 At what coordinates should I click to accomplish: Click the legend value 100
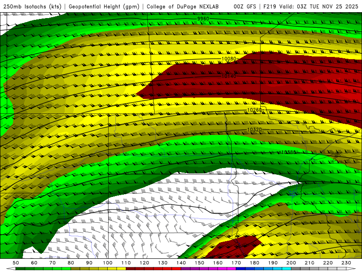pyautogui.click(x=108, y=263)
